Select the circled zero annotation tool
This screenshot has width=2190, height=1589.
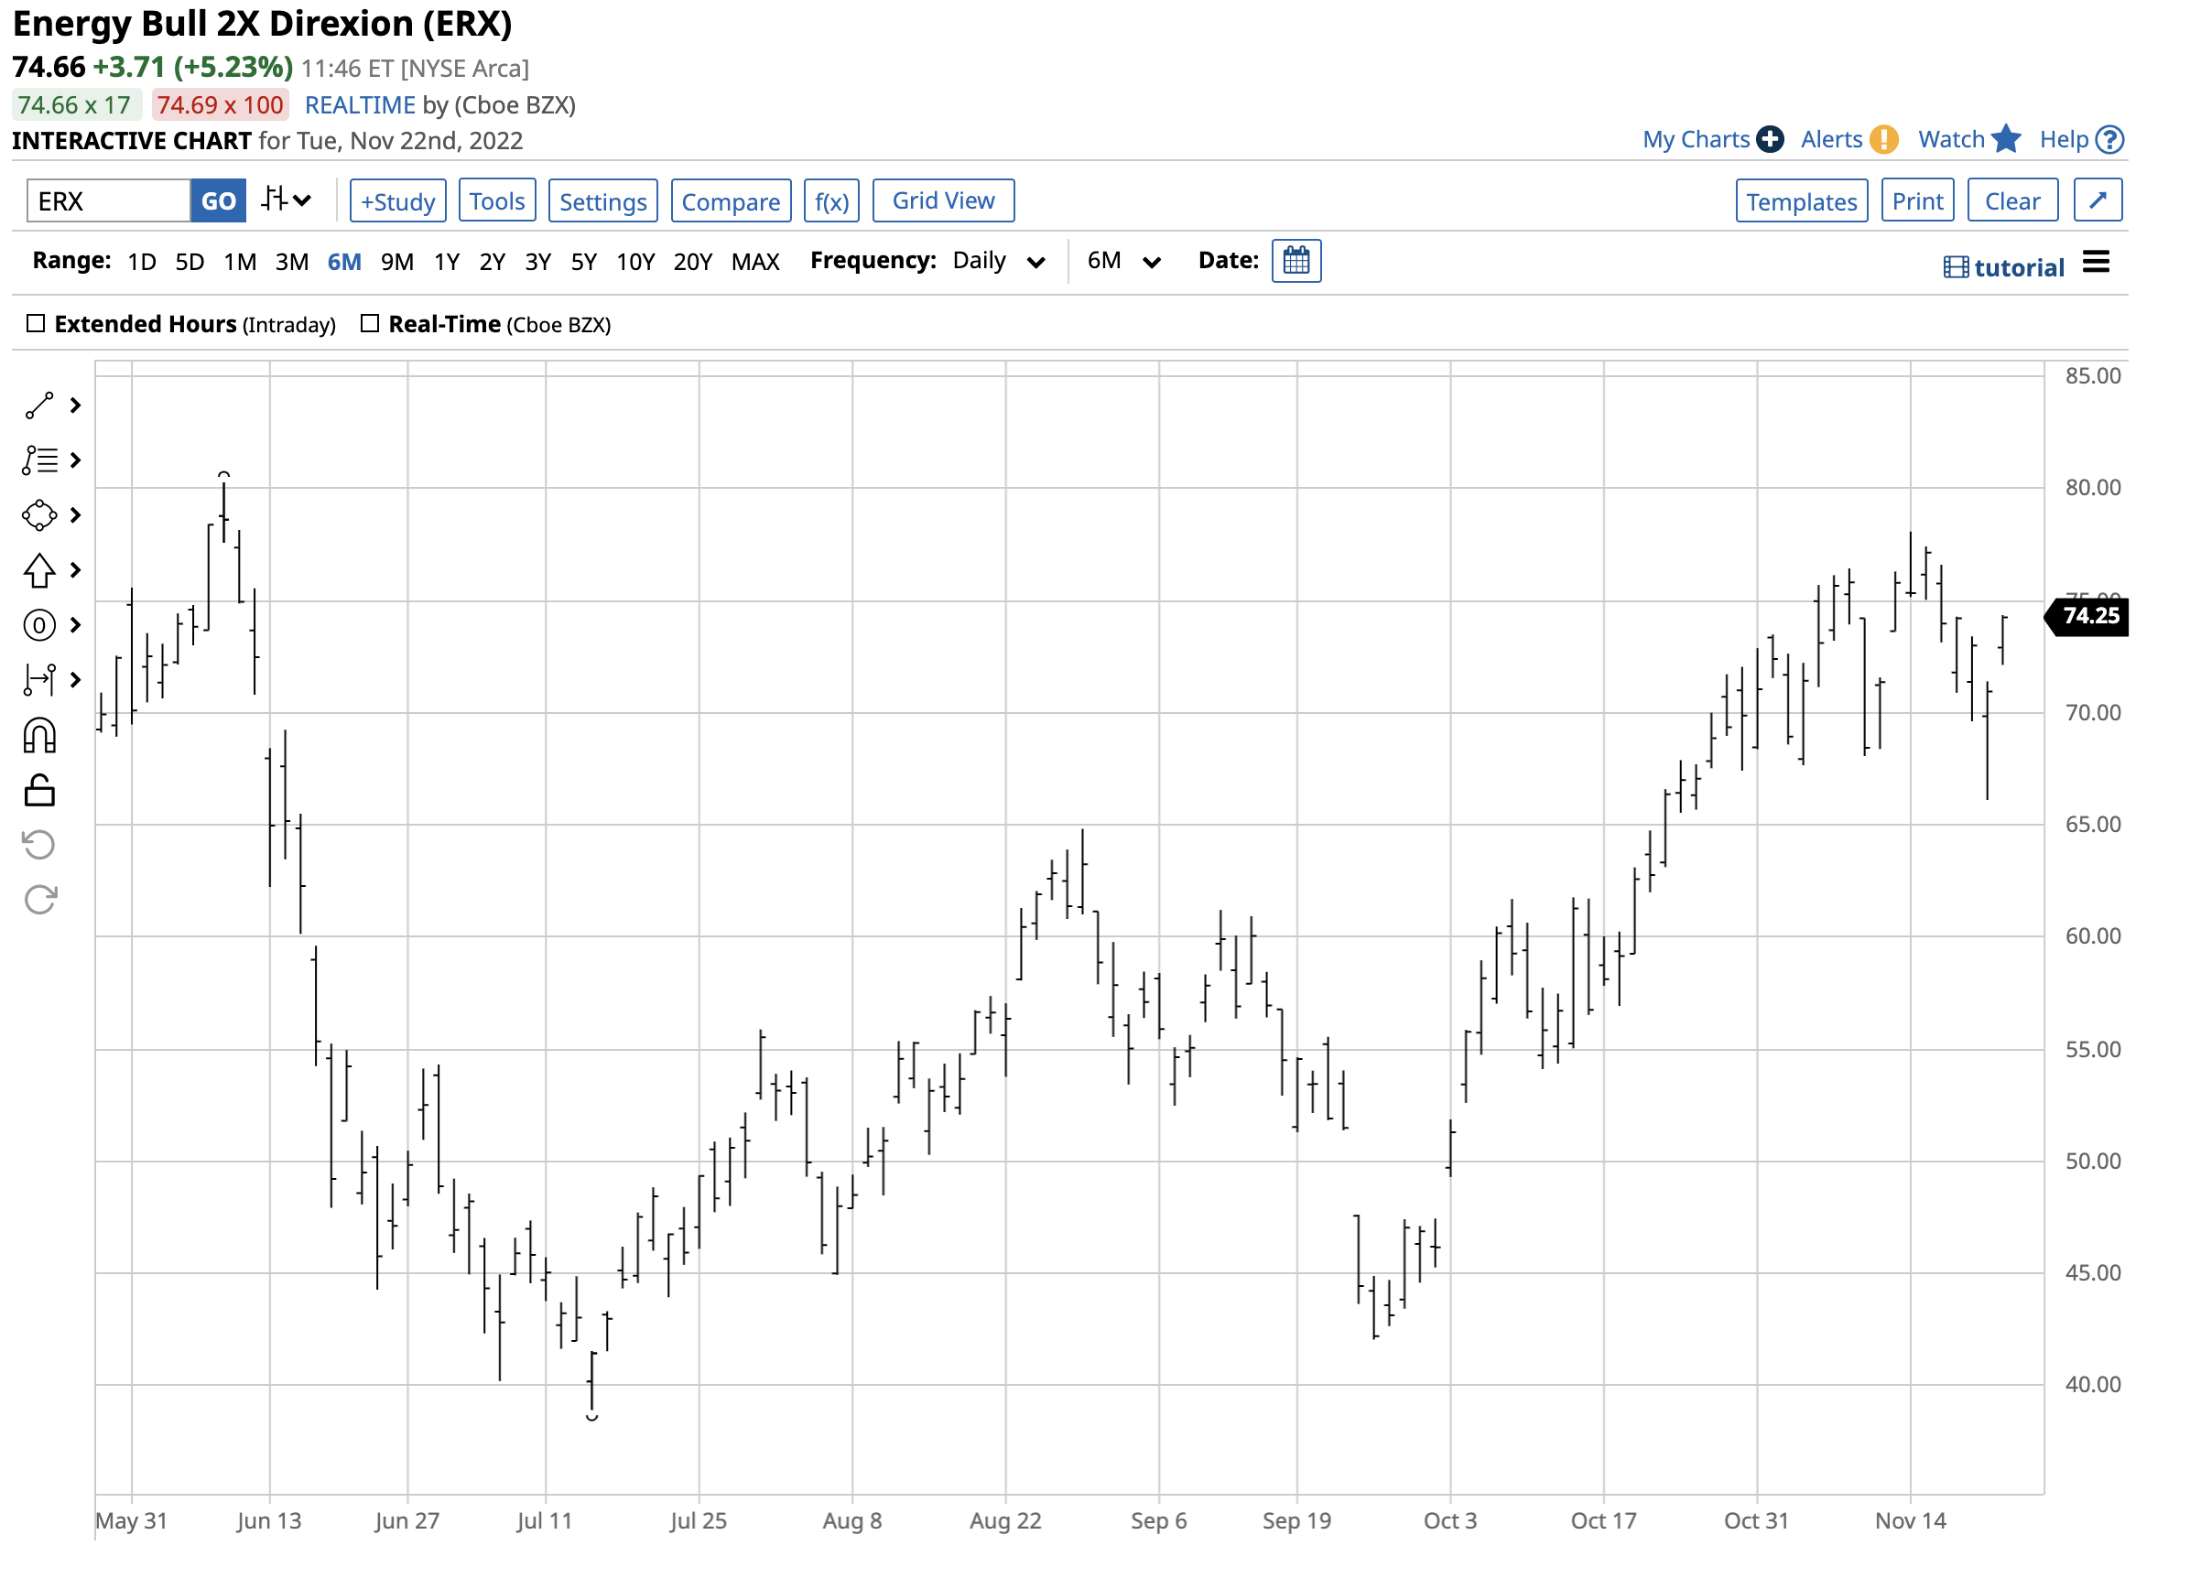tap(38, 625)
